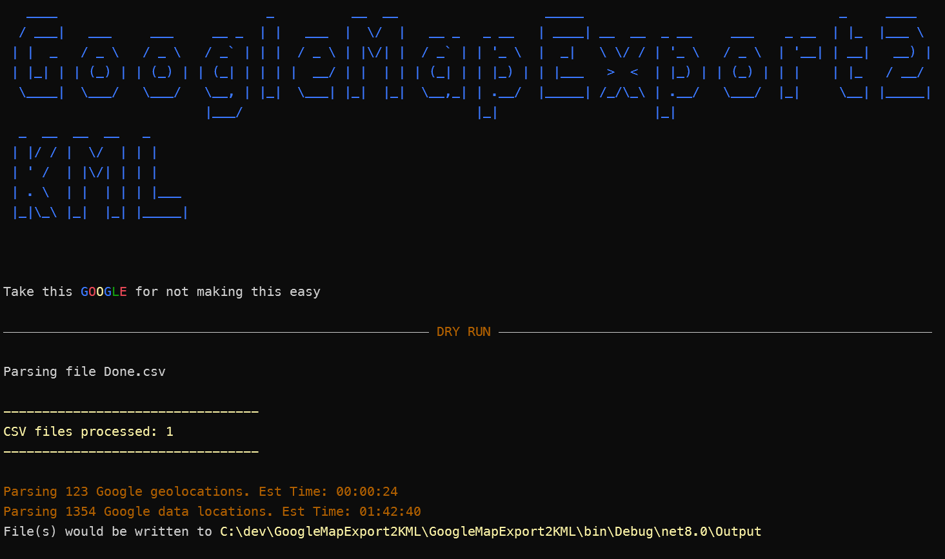Click 'Parsing 1354 Google data locations' text
Screen dimensions: 945x559
(137, 511)
